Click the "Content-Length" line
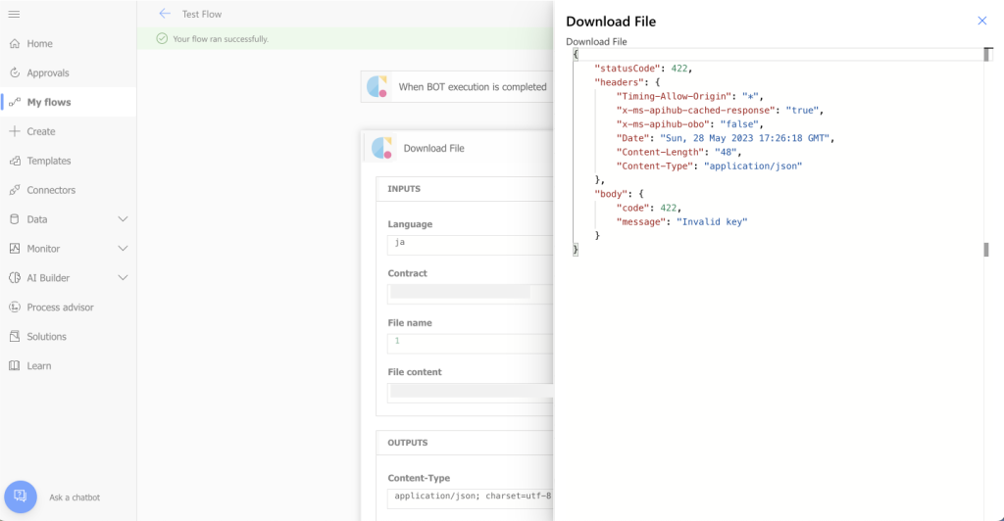1004x521 pixels. 678,152
